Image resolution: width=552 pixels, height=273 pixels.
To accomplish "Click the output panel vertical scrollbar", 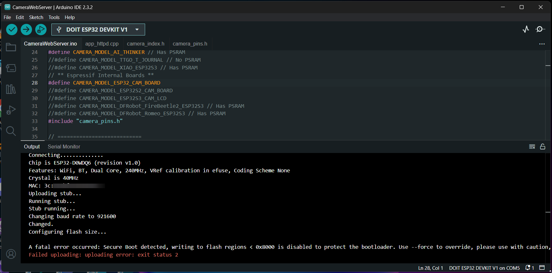I will point(548,208).
